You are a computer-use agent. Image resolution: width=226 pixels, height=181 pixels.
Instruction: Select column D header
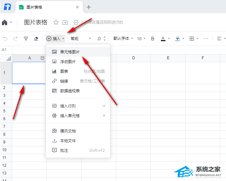click(133, 58)
